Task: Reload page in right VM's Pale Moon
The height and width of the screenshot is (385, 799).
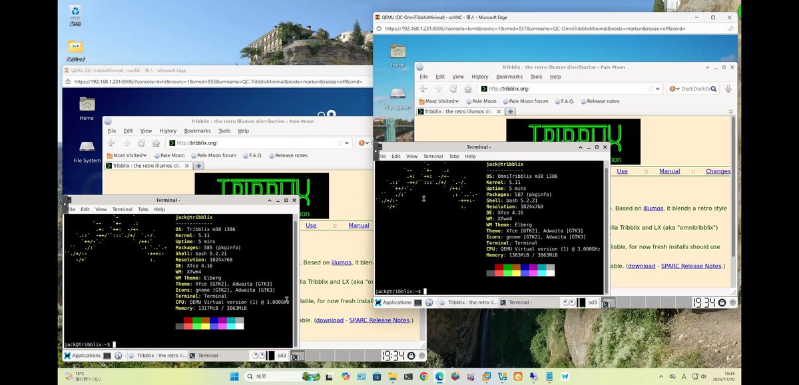Action: pyautogui.click(x=453, y=89)
